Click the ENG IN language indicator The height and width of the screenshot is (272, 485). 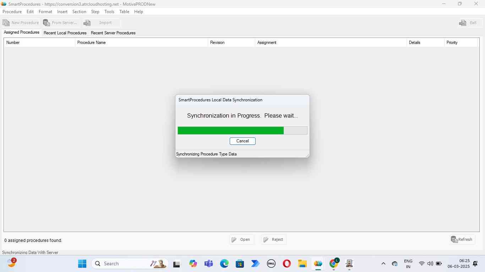click(408, 264)
